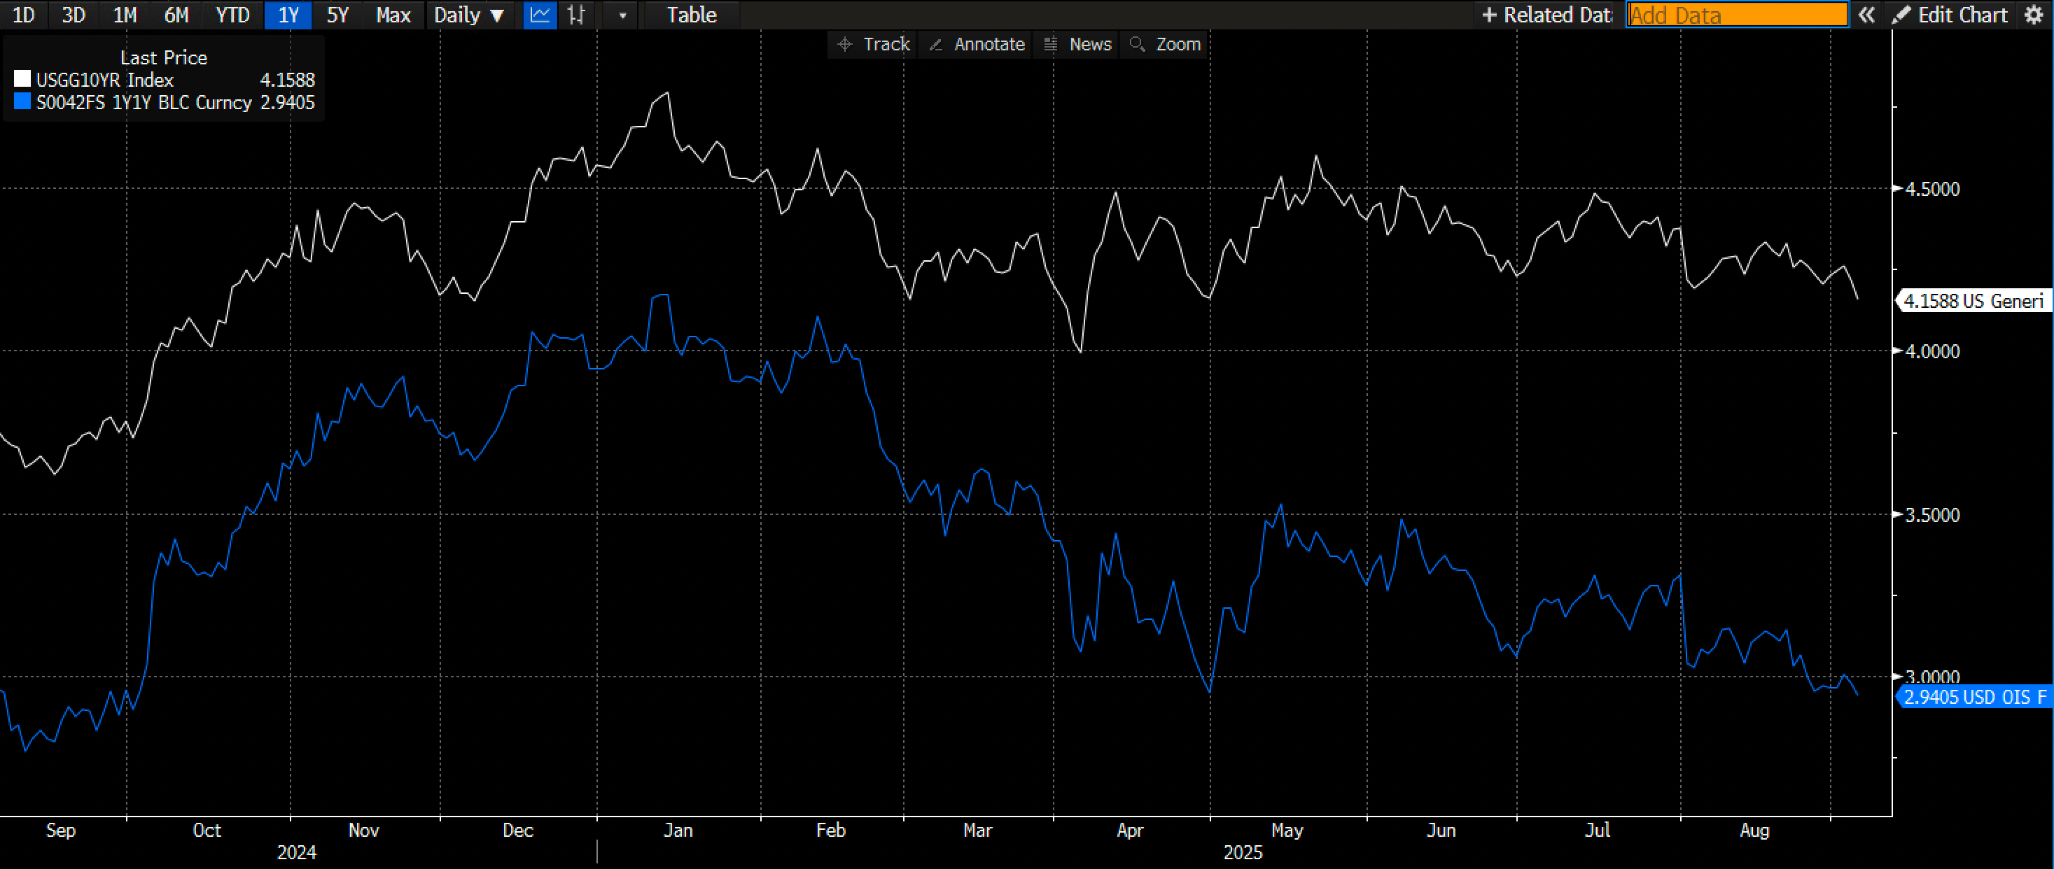Image resolution: width=2054 pixels, height=869 pixels.
Task: Expand the Related Data menu
Action: tap(1546, 15)
